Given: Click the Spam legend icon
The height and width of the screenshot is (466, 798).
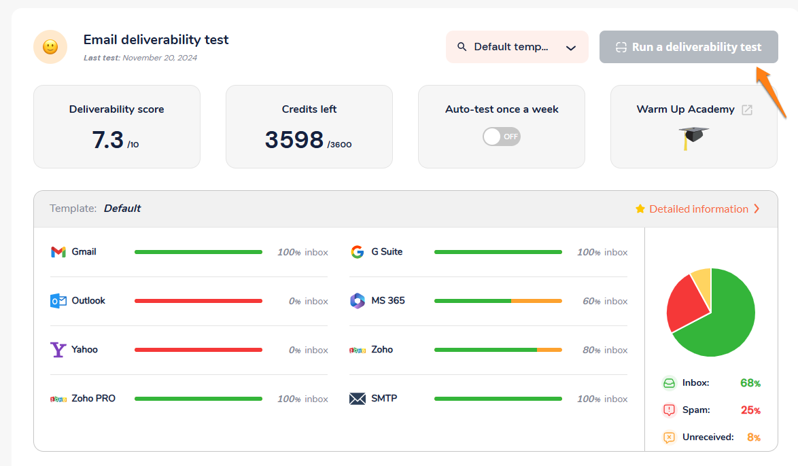Looking at the screenshot, I should pos(670,410).
